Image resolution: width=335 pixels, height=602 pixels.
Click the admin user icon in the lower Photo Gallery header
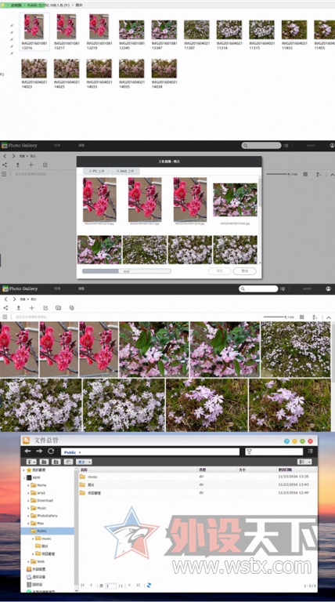click(x=329, y=288)
